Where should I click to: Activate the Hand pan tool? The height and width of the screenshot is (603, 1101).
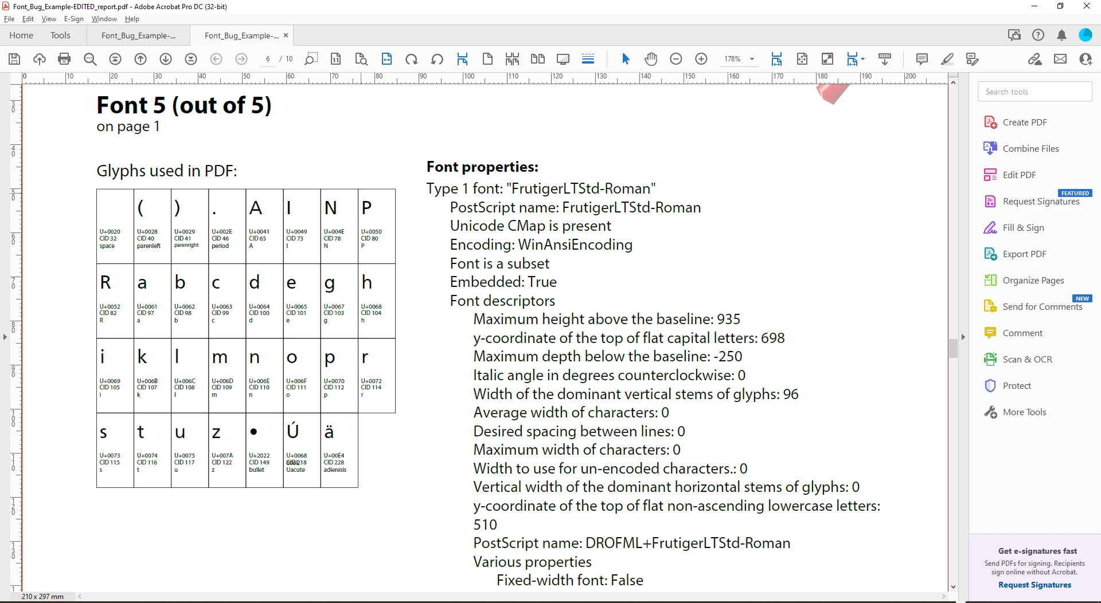[651, 59]
